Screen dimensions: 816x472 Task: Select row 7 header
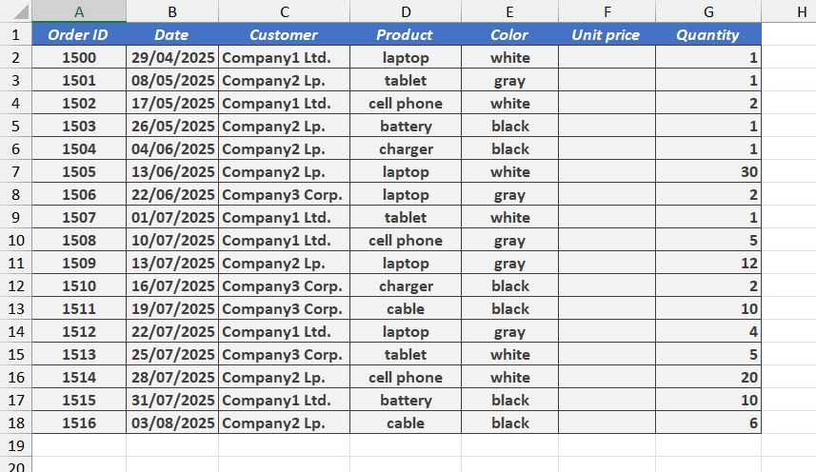15,171
